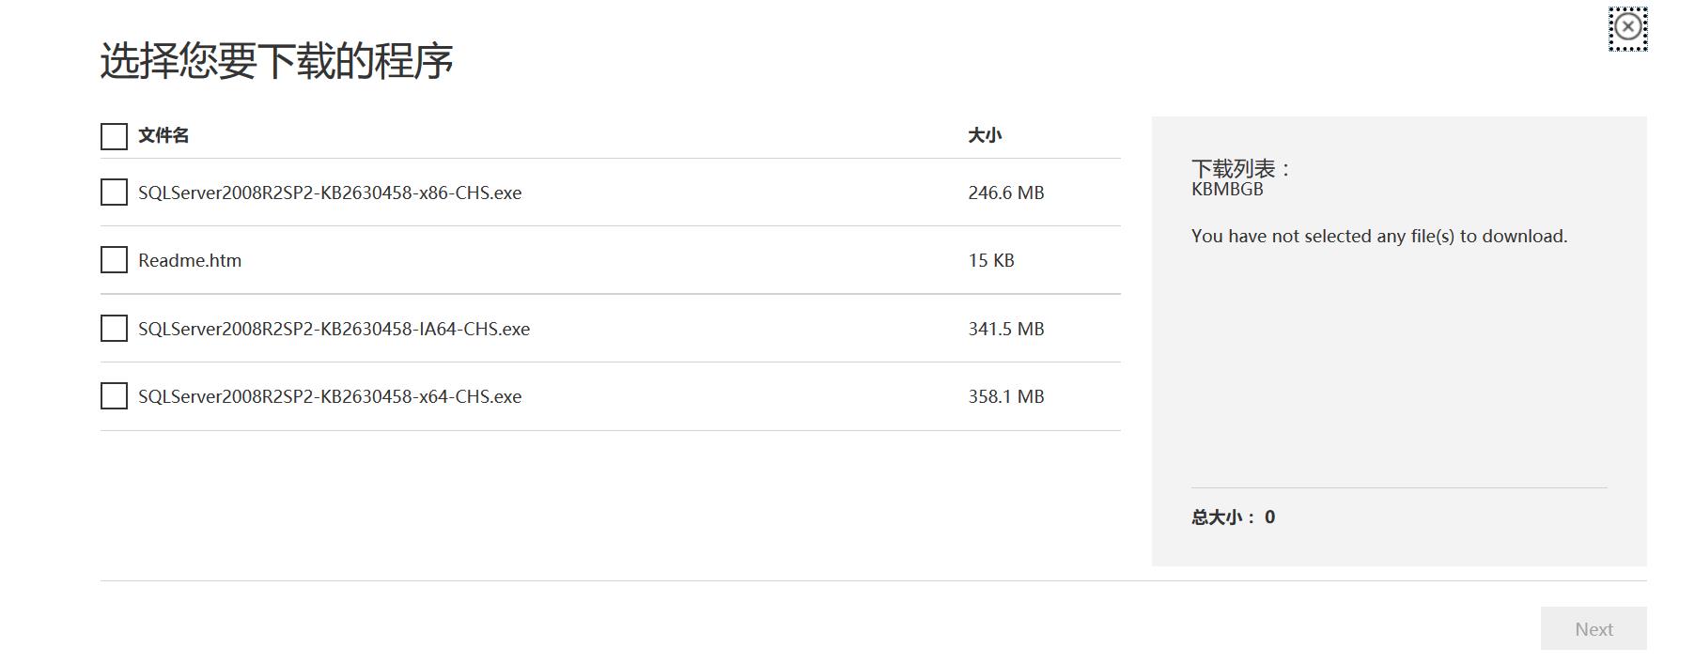1695x663 pixels.
Task: Click the Readme.htm file name
Action: pyautogui.click(x=190, y=260)
